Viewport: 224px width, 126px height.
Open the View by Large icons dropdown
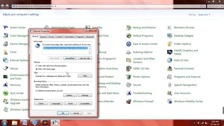[204, 15]
